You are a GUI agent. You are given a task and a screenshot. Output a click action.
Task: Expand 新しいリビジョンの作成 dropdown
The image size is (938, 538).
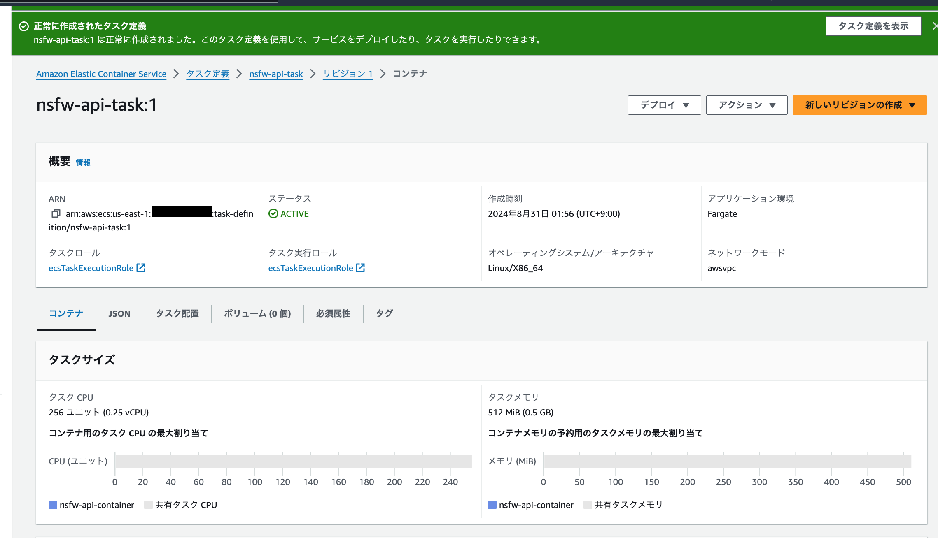[859, 105]
